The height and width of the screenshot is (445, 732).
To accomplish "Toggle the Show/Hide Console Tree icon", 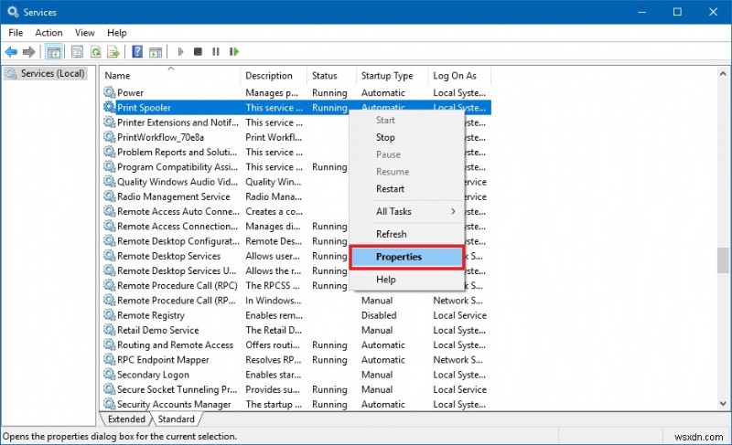I will 54,52.
